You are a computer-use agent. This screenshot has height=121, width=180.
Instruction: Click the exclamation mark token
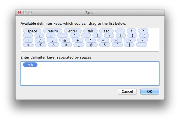[x=131, y=31]
